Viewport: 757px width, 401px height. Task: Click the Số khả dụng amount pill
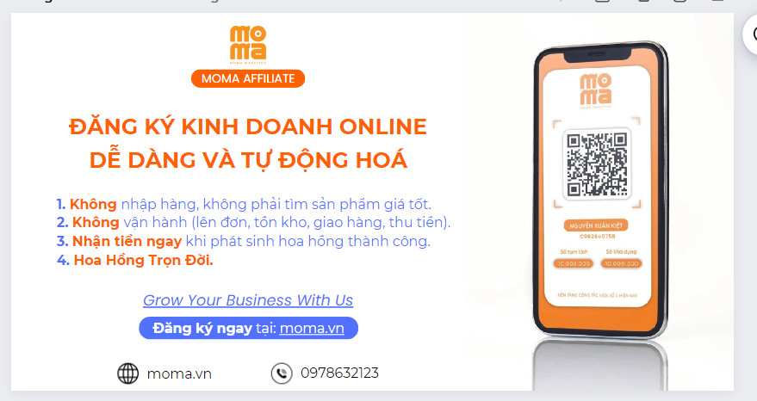tap(621, 263)
